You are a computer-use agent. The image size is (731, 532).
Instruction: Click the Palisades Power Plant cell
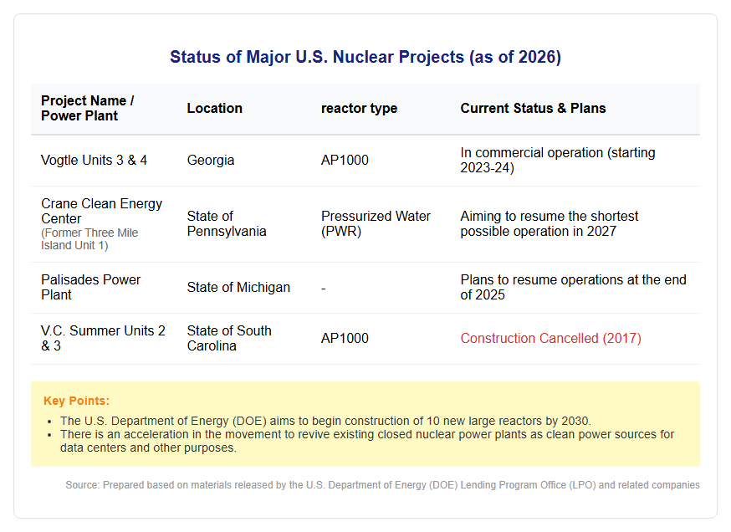coord(90,287)
